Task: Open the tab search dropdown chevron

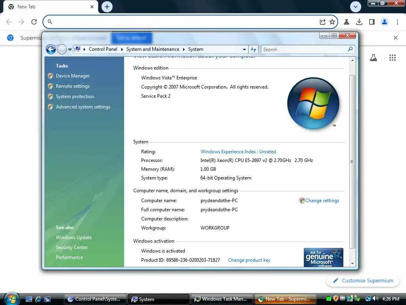Action: (x=356, y=7)
